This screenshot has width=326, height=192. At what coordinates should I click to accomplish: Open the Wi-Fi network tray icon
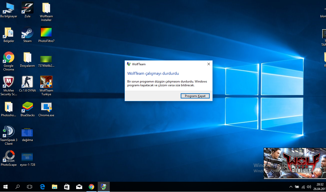(x=303, y=187)
